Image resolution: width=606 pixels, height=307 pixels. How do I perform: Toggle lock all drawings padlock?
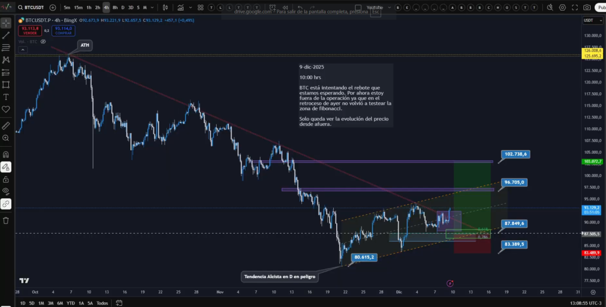(x=6, y=179)
